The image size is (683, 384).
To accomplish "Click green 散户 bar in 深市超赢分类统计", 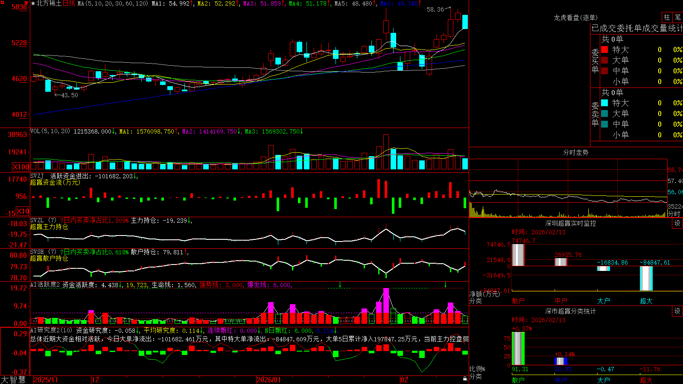I will (518, 349).
